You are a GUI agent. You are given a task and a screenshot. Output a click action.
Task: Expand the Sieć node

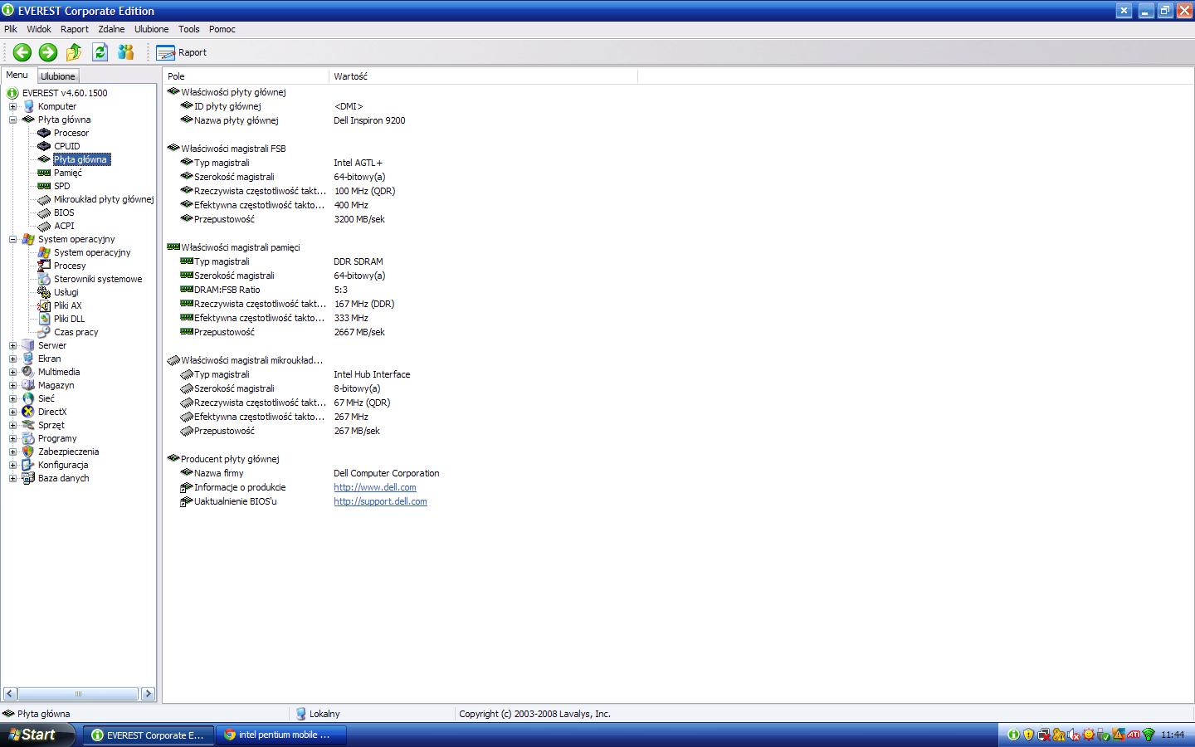12,398
